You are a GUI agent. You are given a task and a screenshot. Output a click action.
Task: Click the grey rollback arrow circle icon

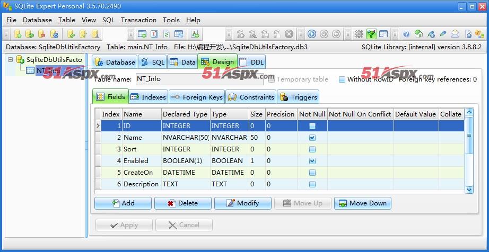click(336, 34)
